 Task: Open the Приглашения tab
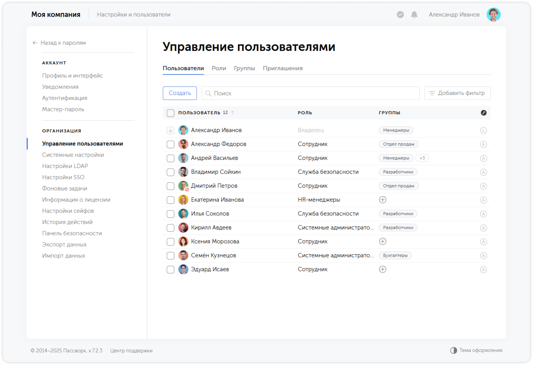(283, 68)
